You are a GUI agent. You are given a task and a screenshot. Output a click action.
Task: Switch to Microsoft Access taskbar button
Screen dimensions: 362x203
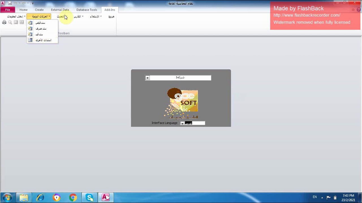tap(106, 198)
